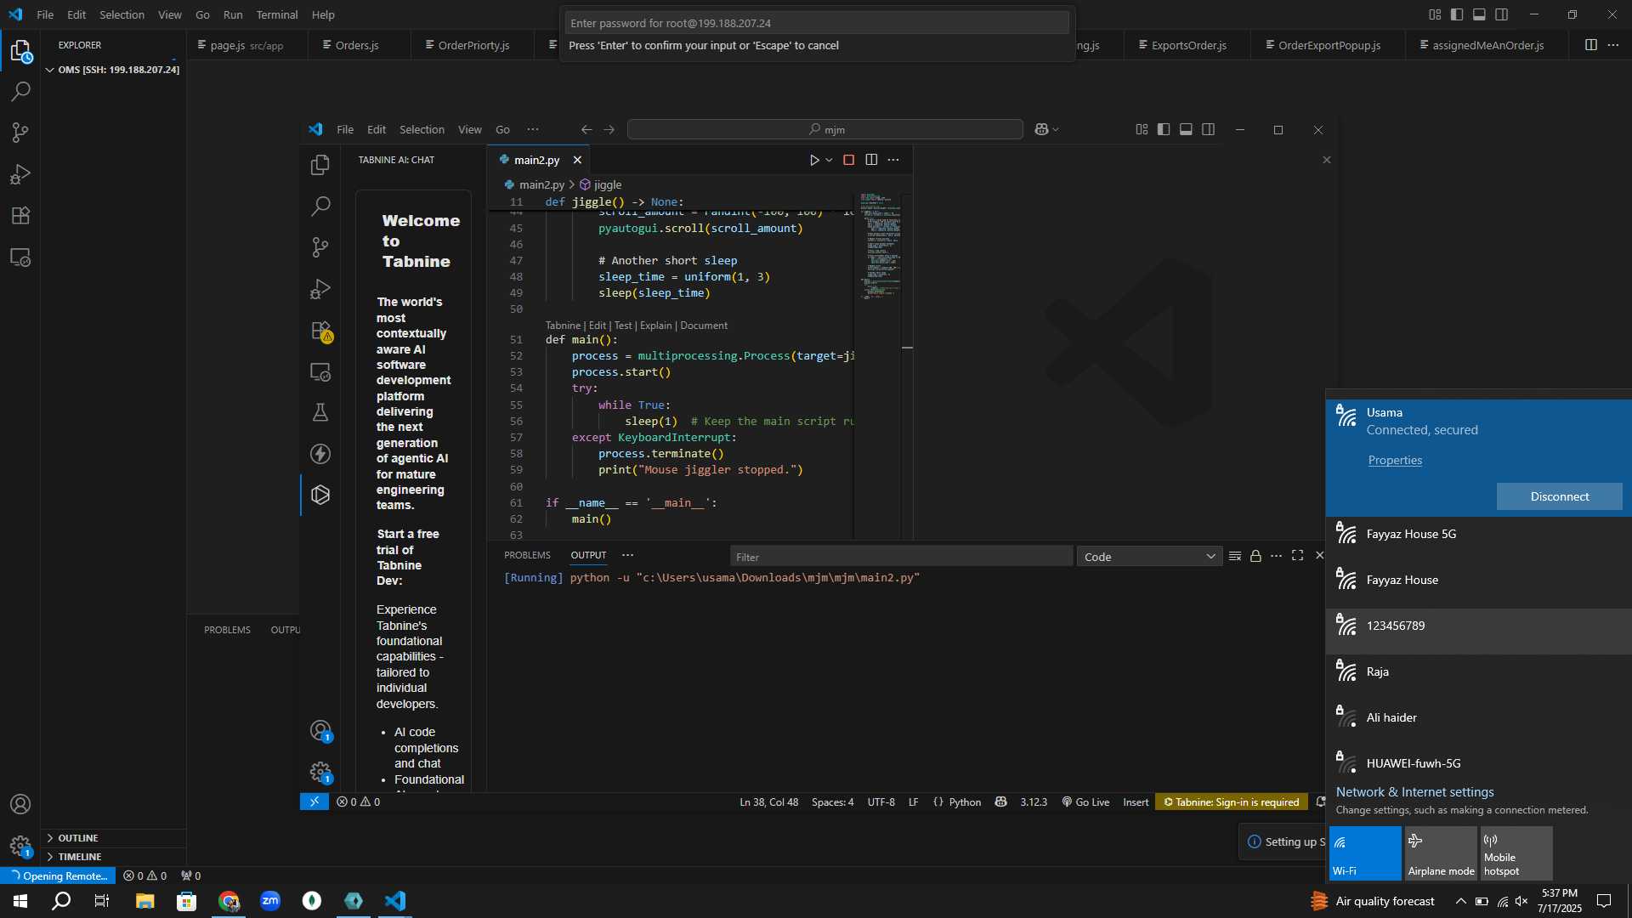Open Explorer in the back VS Code activity bar
1632x918 pixels.
pyautogui.click(x=20, y=52)
